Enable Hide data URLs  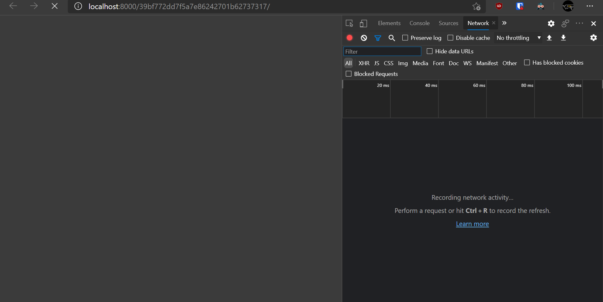point(430,51)
